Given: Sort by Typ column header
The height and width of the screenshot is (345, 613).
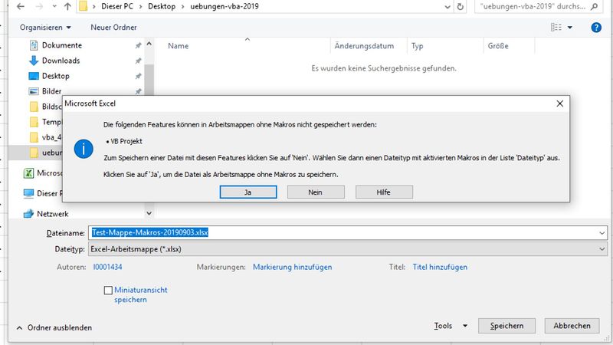Looking at the screenshot, I should tap(417, 46).
